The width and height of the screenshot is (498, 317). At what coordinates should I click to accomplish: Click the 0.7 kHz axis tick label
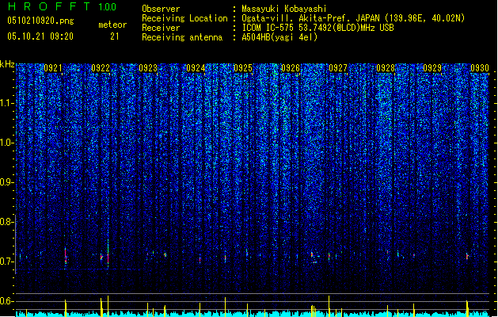(x=6, y=262)
